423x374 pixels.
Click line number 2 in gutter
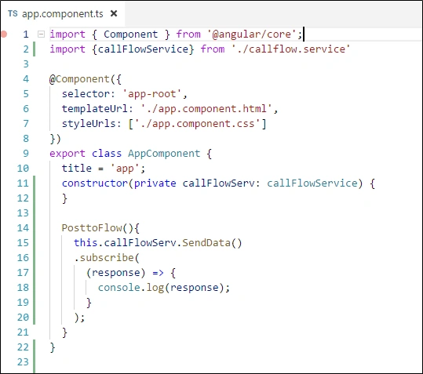tap(26, 49)
